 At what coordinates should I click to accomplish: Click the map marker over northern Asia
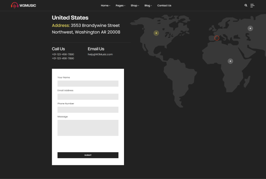tap(250, 28)
